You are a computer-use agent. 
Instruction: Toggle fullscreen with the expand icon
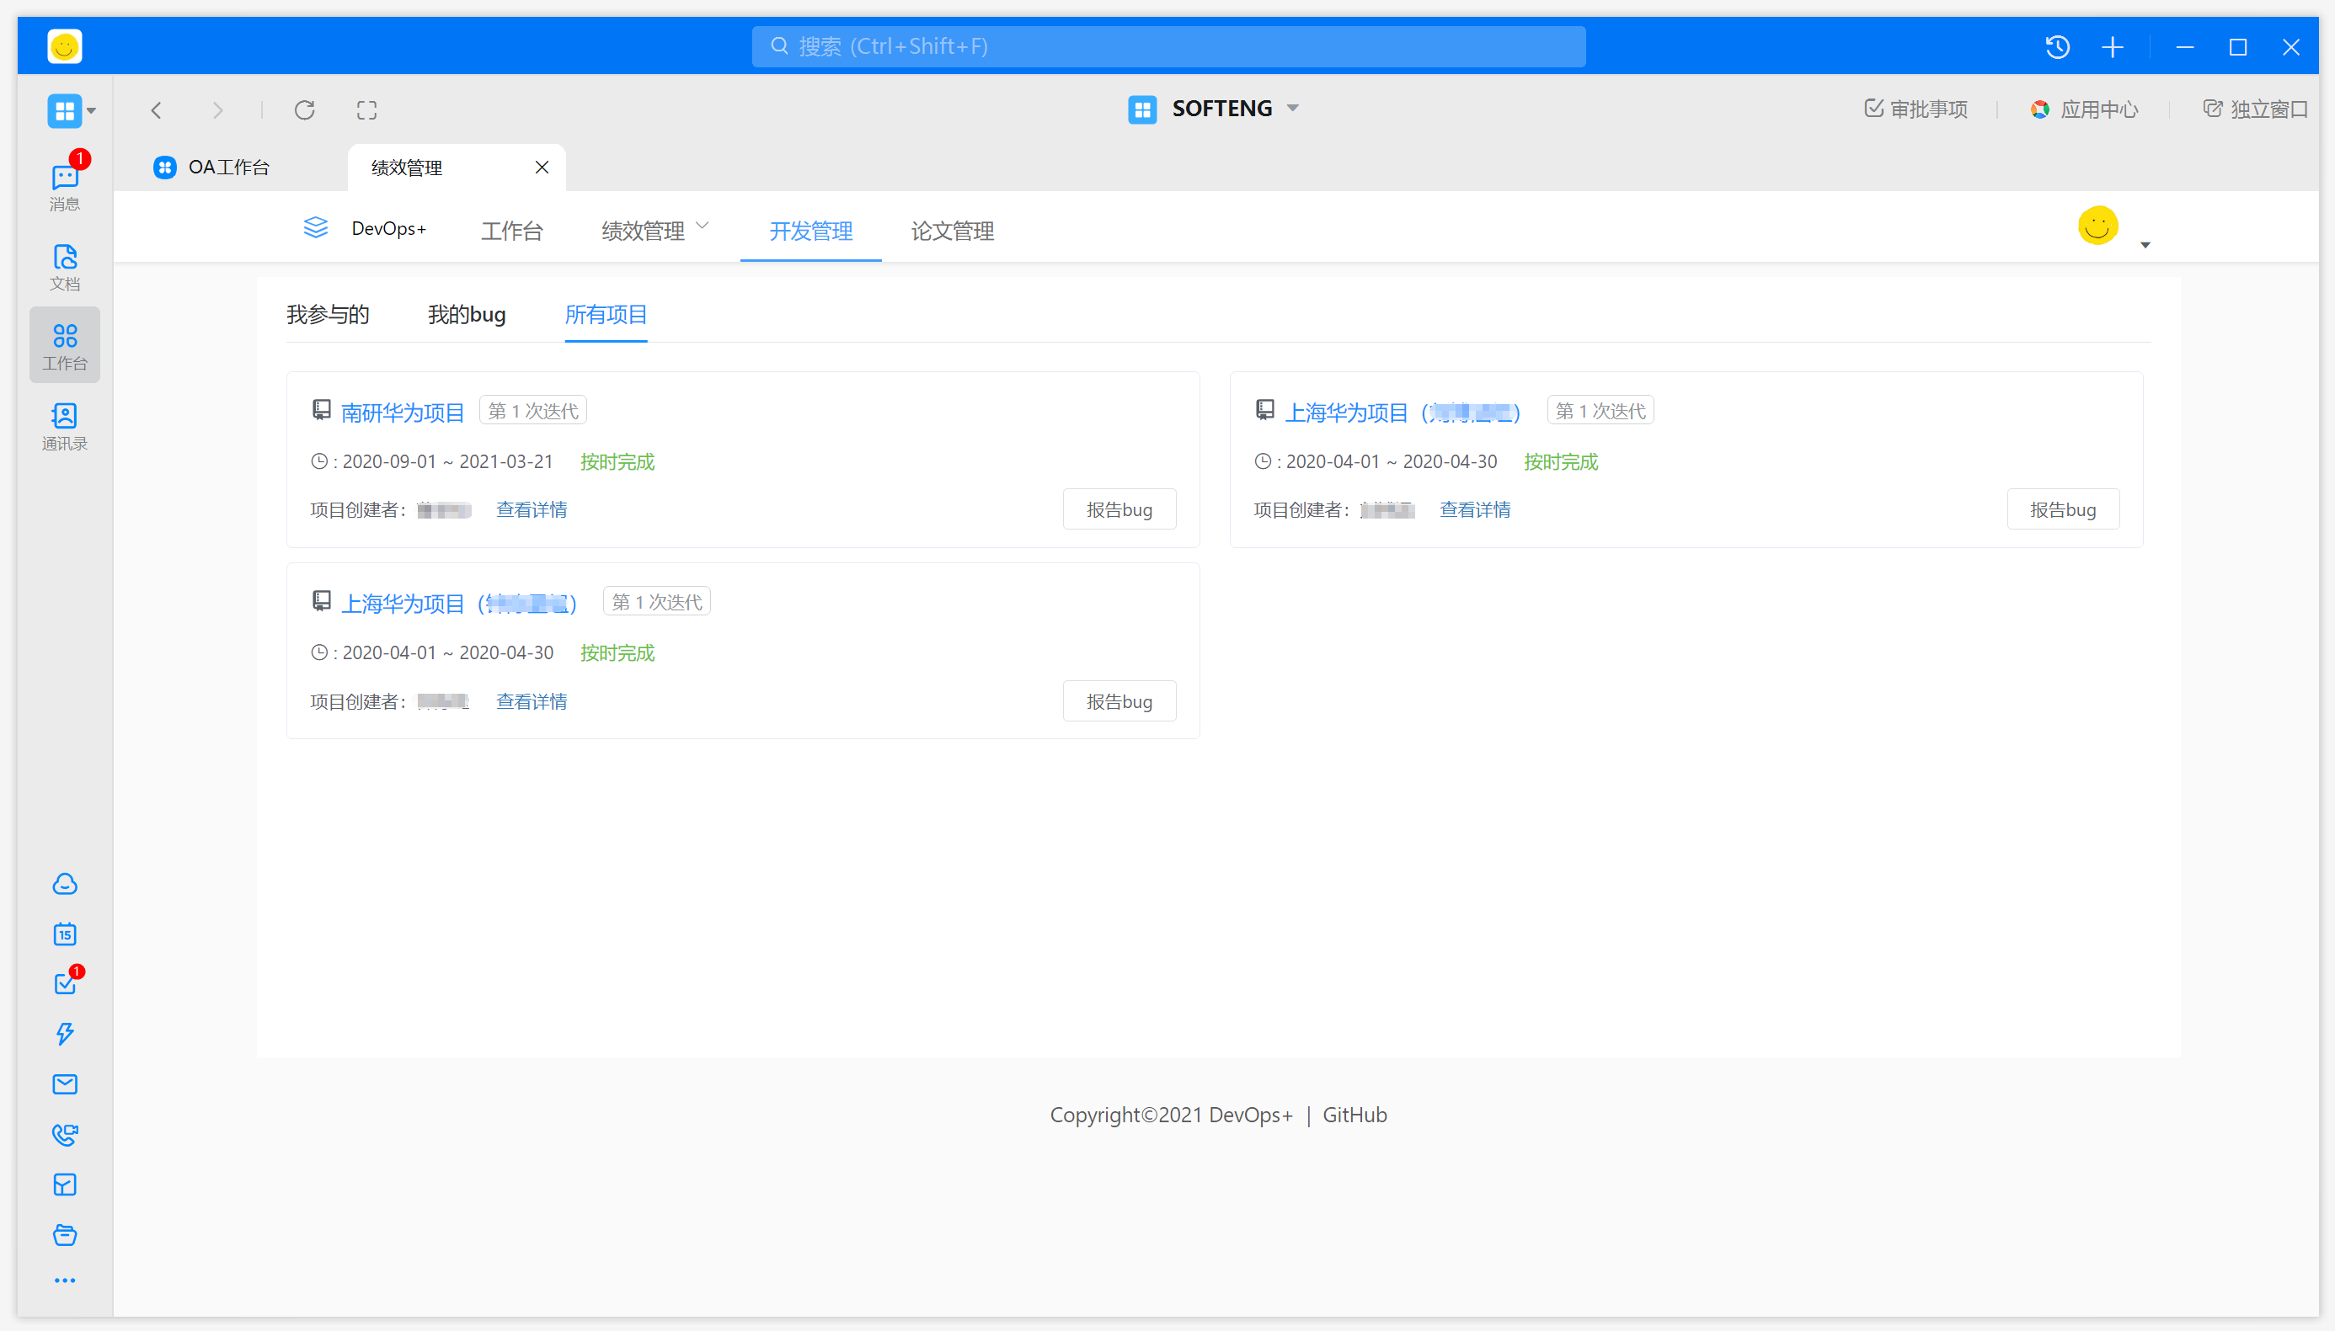[x=366, y=110]
